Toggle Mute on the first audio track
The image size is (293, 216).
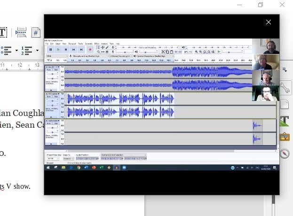[x=49, y=70]
